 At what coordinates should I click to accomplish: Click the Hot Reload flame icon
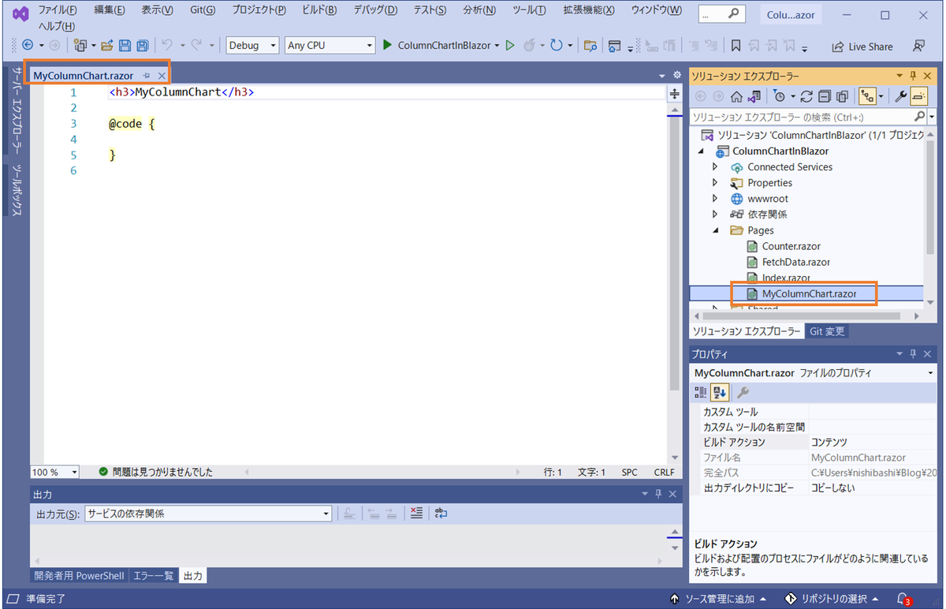(531, 46)
